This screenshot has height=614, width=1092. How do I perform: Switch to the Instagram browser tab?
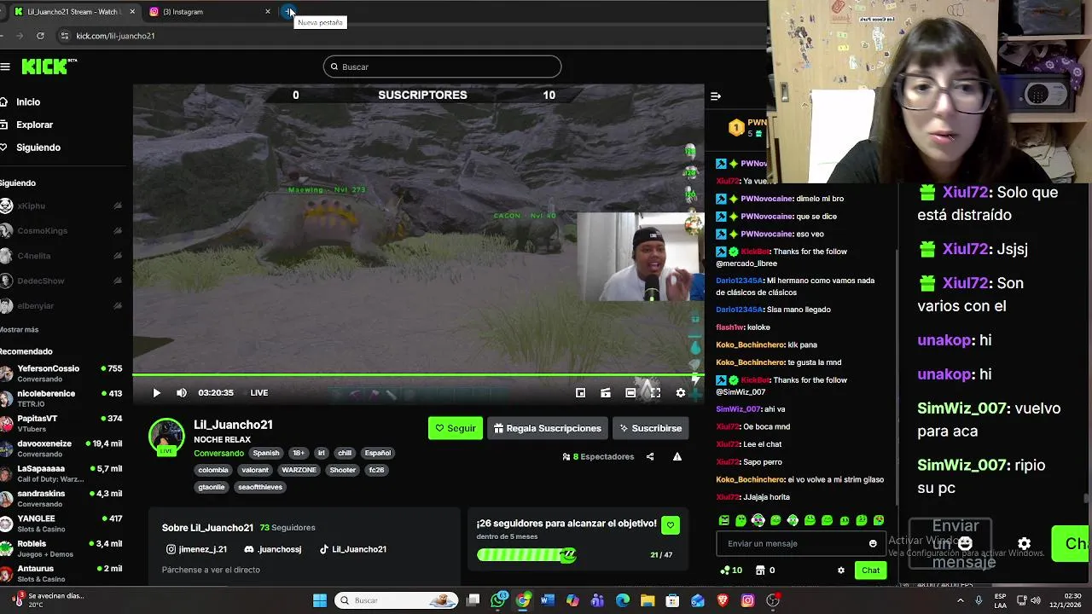click(x=208, y=12)
